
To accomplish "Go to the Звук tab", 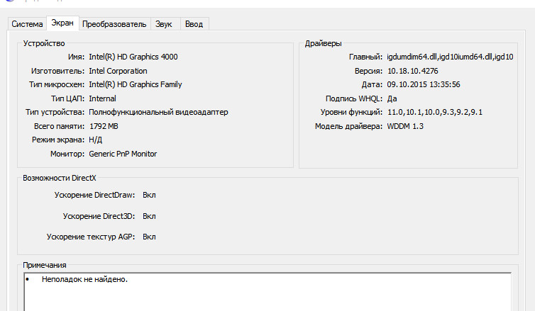I will pos(163,24).
